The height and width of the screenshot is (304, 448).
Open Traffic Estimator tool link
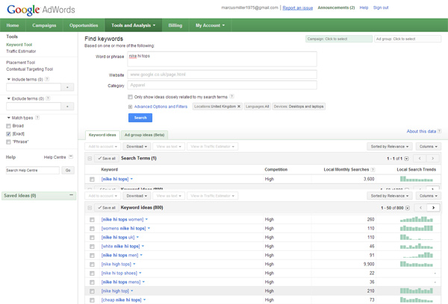tap(21, 51)
